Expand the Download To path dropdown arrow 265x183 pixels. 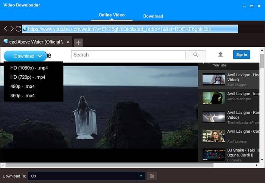point(141,176)
